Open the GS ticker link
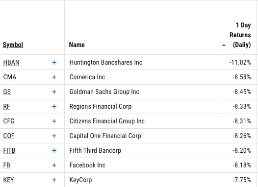This screenshot has width=258, height=187. tap(7, 92)
